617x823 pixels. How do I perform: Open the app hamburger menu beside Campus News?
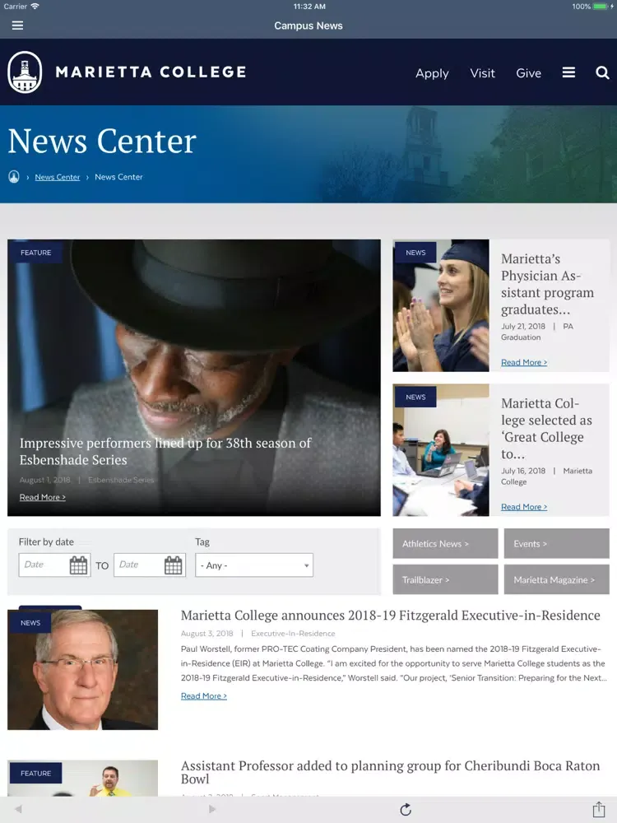pos(17,26)
